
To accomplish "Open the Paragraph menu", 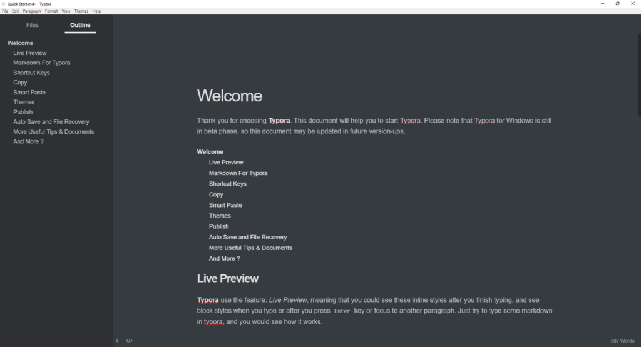I will [x=32, y=11].
